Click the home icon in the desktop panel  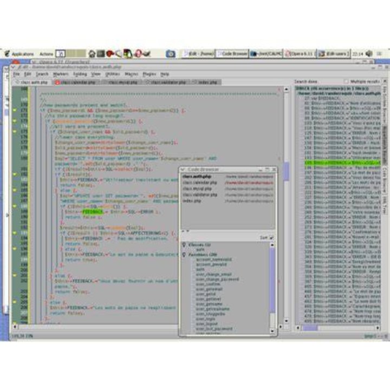[92, 54]
